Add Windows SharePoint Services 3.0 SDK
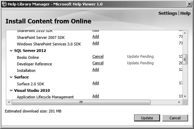The height and width of the screenshot is (129, 194). coord(96,43)
